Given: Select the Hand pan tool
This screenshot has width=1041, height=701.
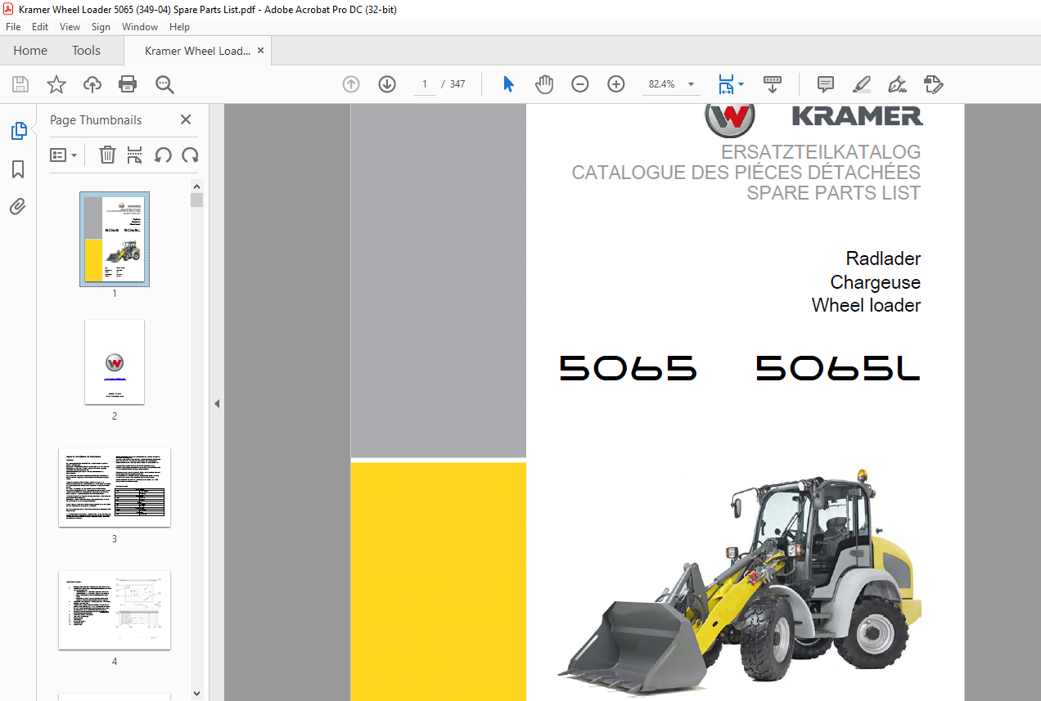Looking at the screenshot, I should 544,84.
